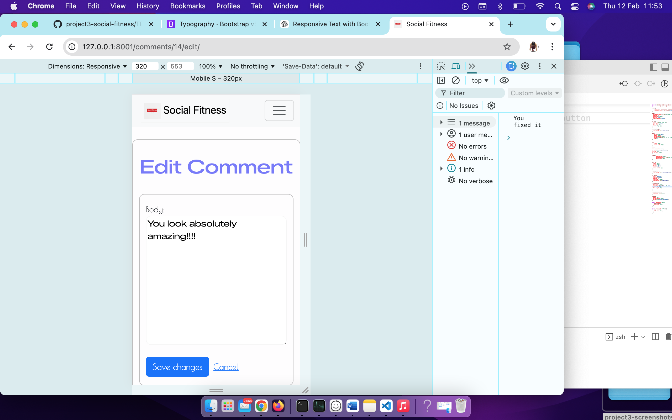This screenshot has width=672, height=420.
Task: Open DevTools settings with the gear icon
Action: click(x=524, y=66)
